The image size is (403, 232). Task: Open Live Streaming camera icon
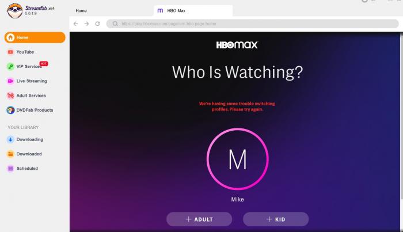(10, 81)
